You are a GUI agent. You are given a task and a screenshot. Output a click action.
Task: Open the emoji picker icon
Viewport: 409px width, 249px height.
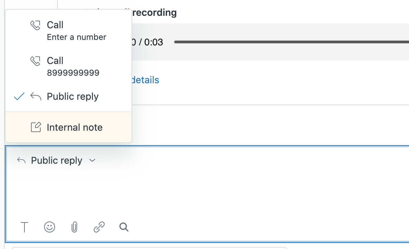pyautogui.click(x=50, y=227)
